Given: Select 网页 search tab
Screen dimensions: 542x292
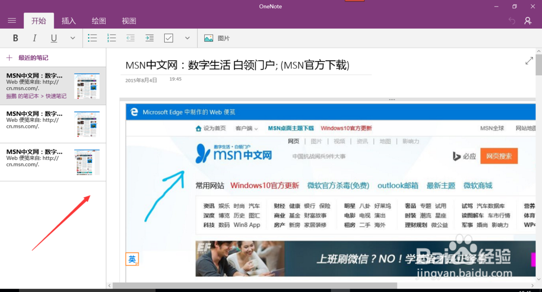Looking at the screenshot, I should tap(293, 141).
